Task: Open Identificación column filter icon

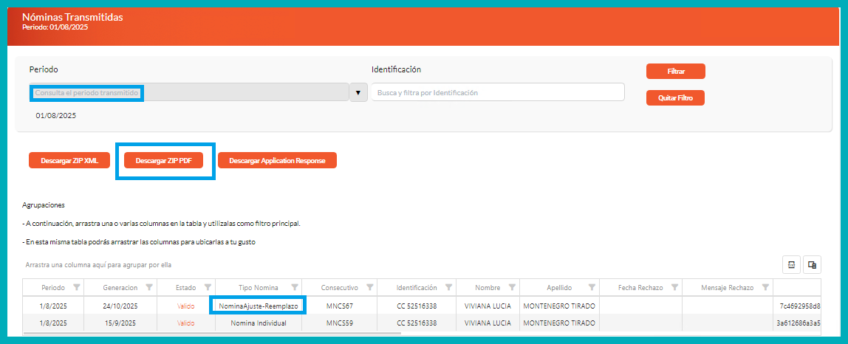Action: coord(448,288)
